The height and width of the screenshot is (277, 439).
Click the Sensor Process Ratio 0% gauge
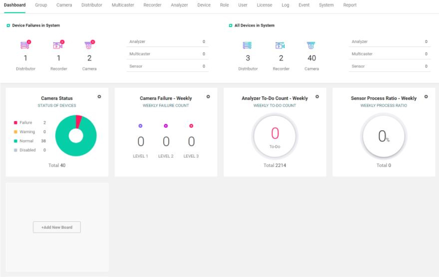click(384, 136)
